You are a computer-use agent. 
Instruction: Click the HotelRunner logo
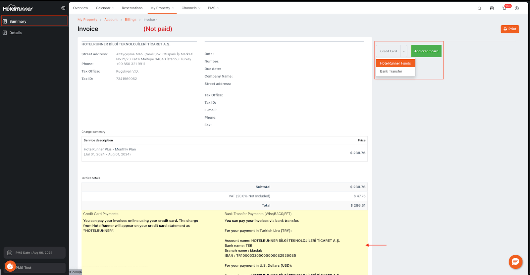click(x=18, y=8)
